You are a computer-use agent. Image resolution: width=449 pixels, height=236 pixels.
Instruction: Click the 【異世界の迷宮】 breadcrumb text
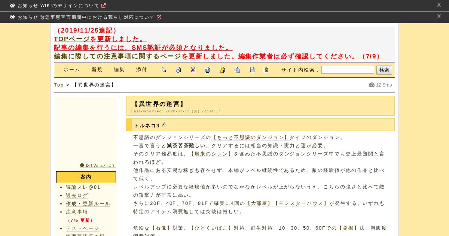click(x=94, y=85)
